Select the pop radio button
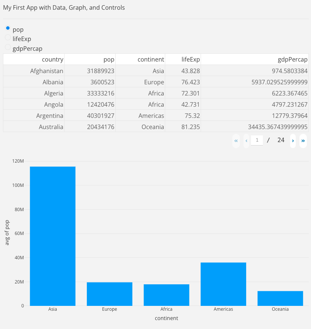Viewport: 311px width, 329px height. point(8,28)
